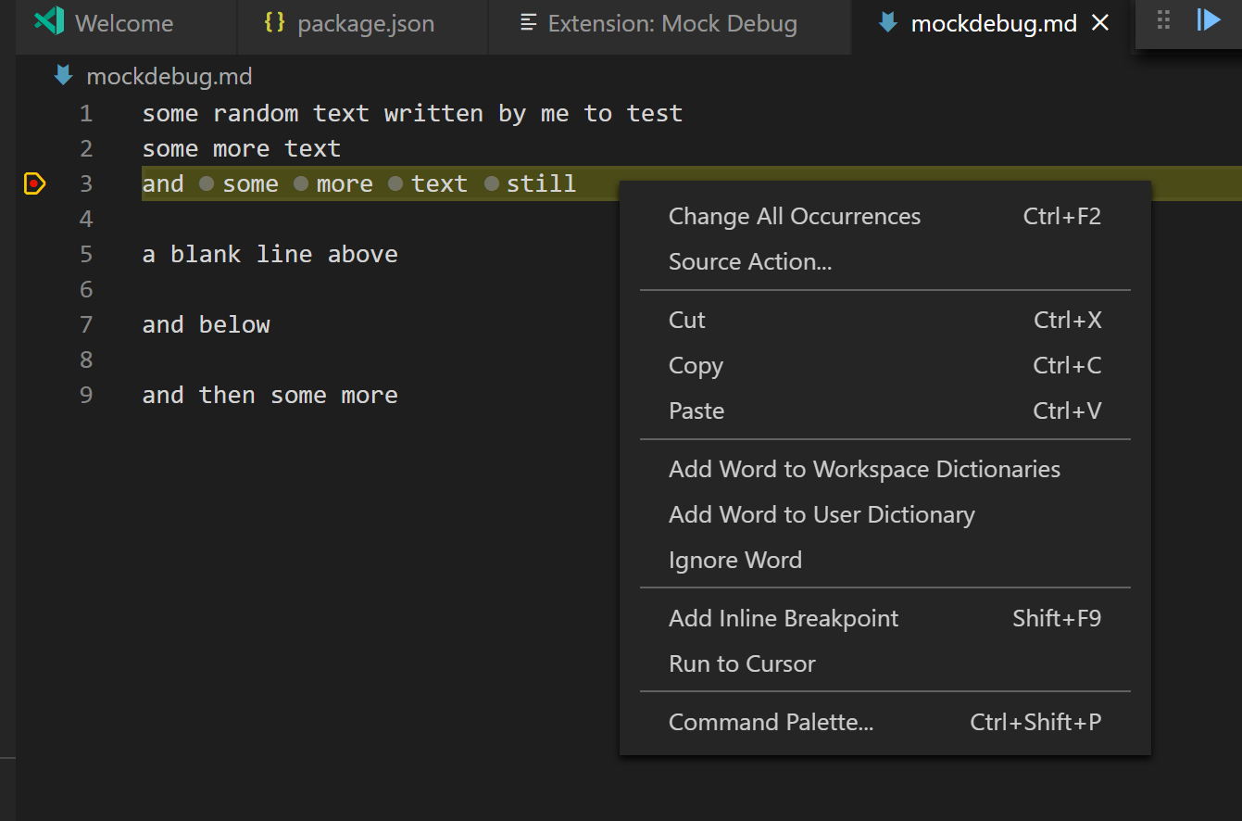
Task: Toggle the inline breakpoint dot before "more"
Action: 300,183
